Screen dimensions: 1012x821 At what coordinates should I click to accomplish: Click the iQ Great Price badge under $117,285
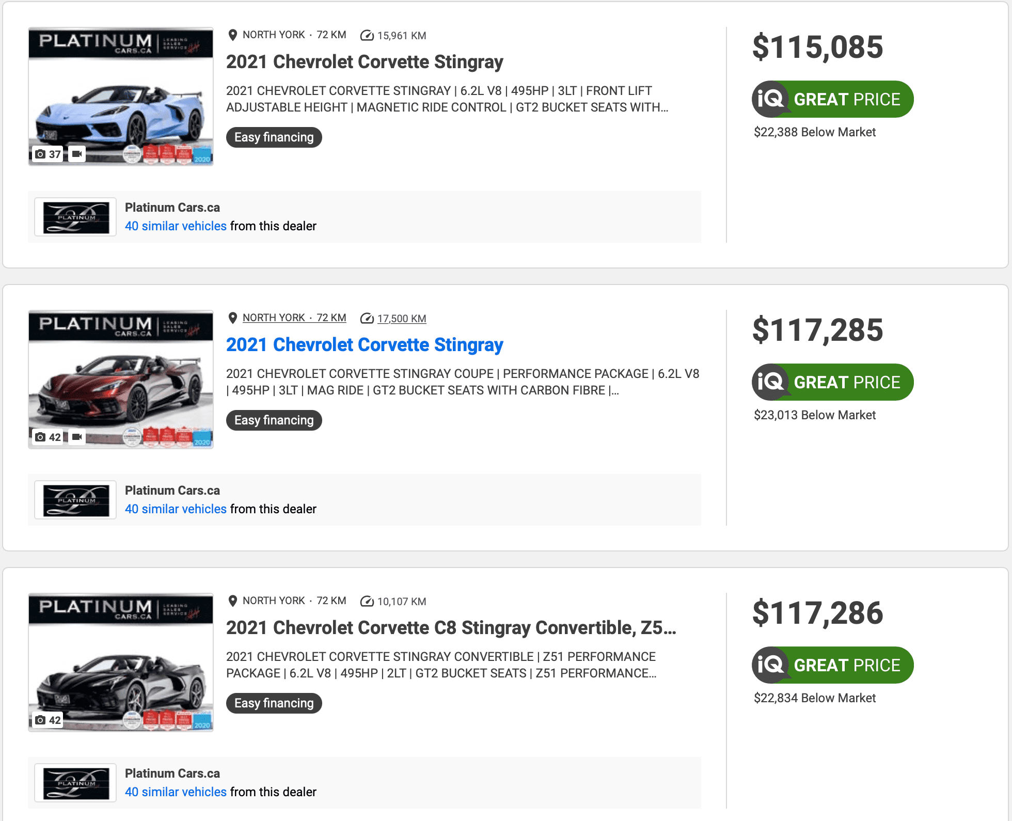click(x=832, y=382)
